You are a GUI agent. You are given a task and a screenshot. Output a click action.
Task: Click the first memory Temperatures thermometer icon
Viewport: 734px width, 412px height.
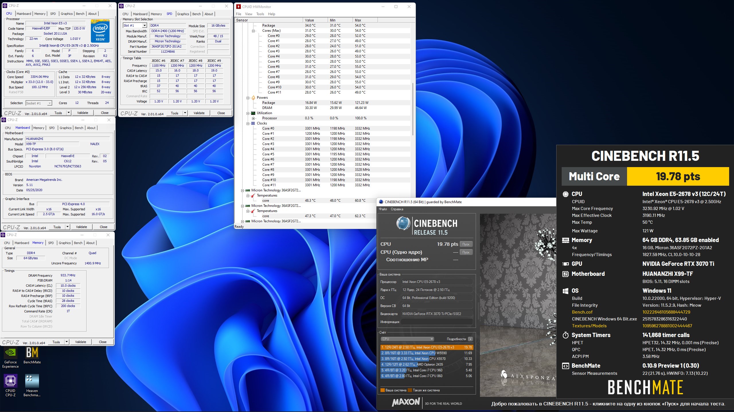(253, 195)
